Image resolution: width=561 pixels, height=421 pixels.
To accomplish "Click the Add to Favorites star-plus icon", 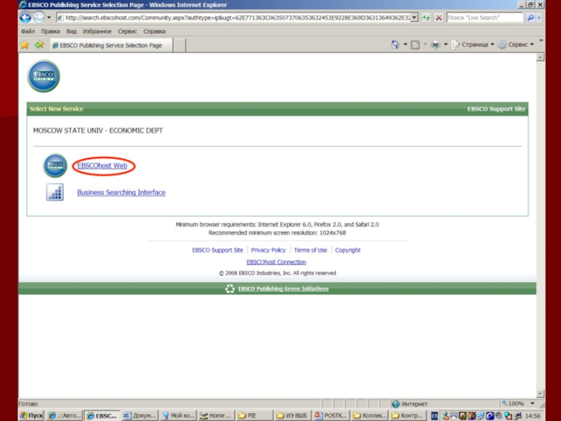I will (39, 45).
